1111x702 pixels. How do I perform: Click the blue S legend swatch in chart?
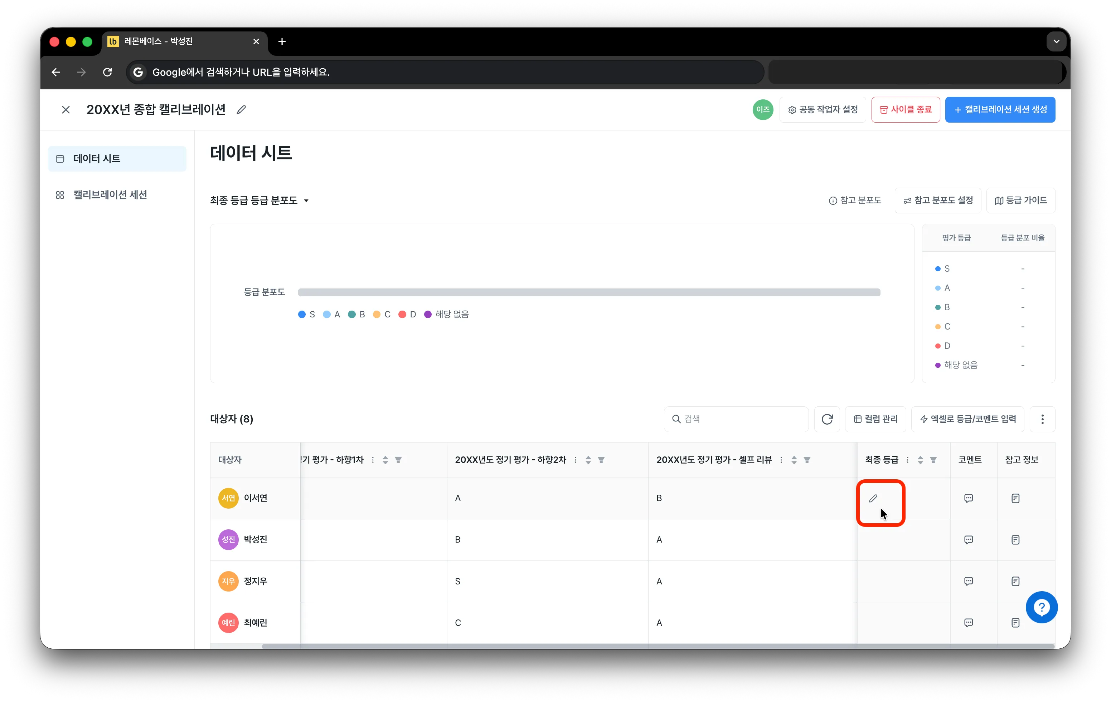302,314
